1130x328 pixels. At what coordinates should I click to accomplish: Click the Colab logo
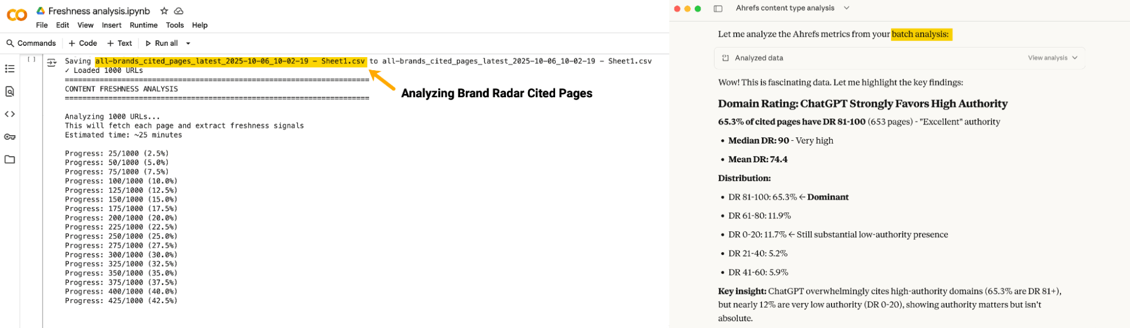(17, 15)
